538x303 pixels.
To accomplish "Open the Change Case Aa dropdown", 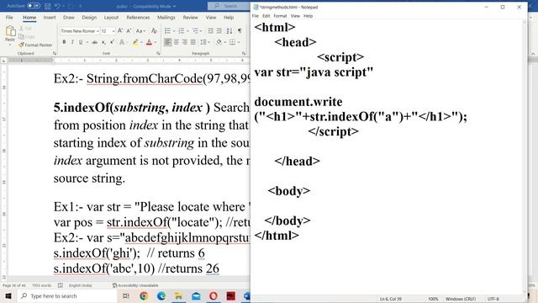I will coord(140,31).
